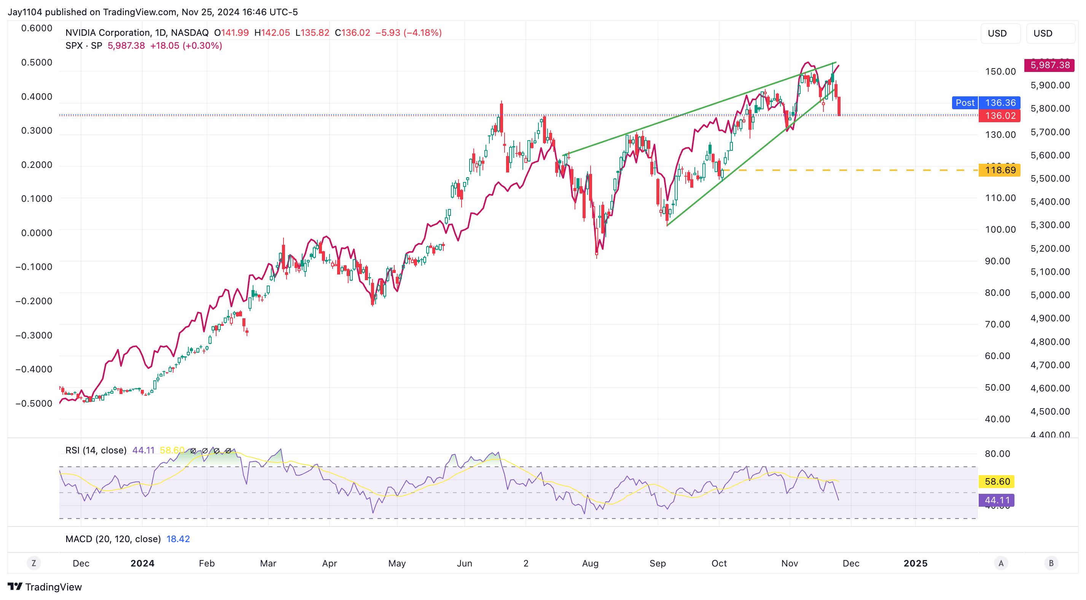Click the purple 44.11 RSI scale label
The image size is (1086, 600).
997,500
